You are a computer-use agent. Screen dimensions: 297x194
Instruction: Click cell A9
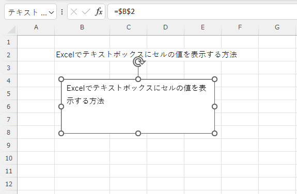tap(36, 145)
